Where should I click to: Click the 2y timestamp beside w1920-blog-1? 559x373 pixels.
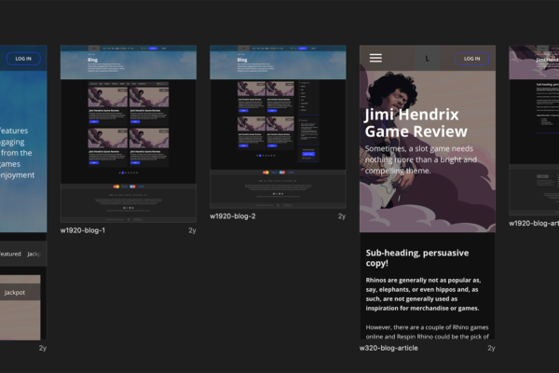[192, 230]
